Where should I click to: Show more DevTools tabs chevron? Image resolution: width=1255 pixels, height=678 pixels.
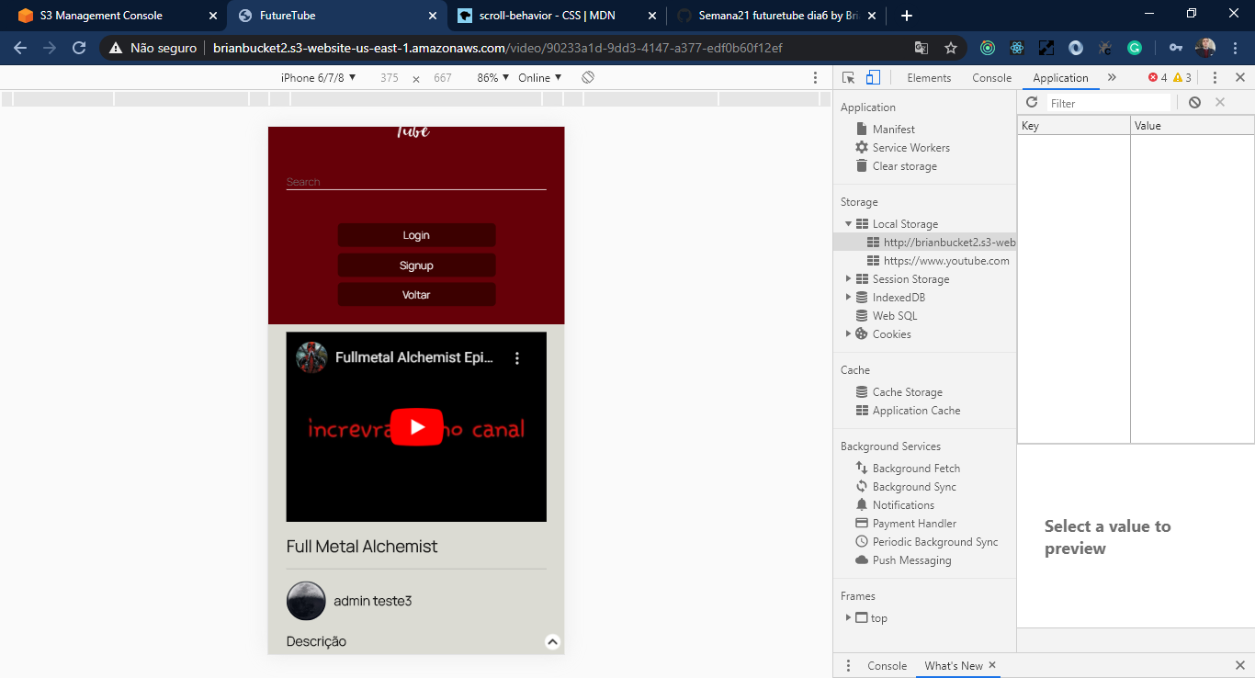[x=1112, y=78]
